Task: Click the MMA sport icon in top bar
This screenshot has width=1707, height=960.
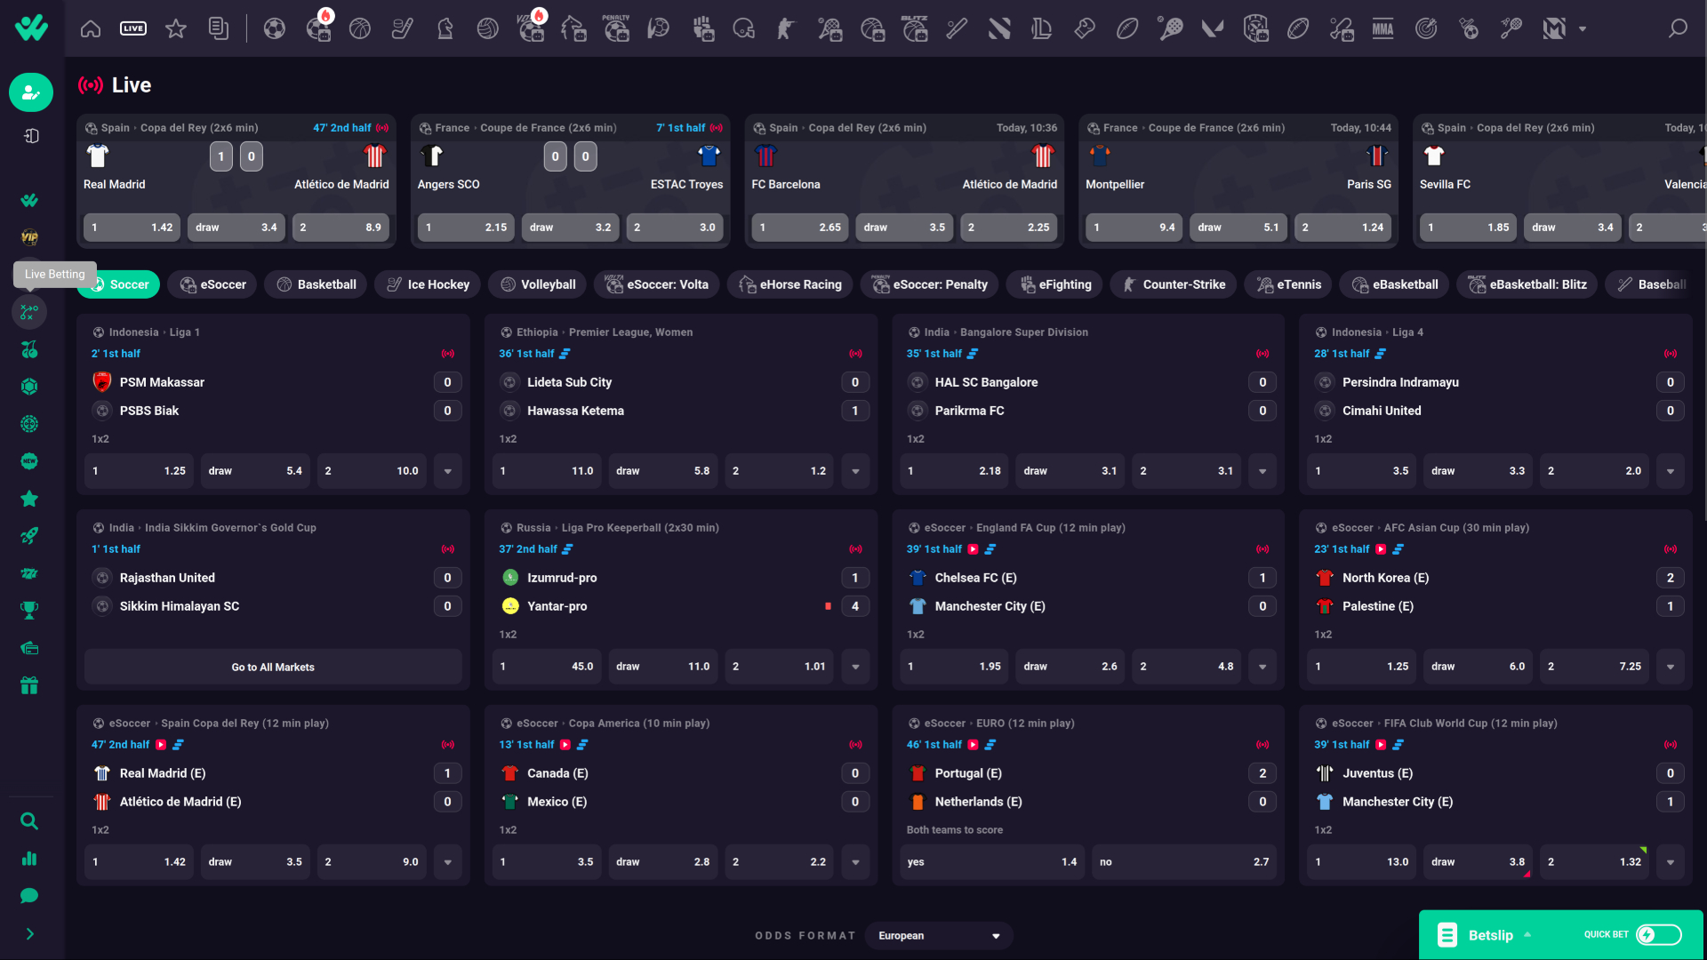Action: (1382, 29)
